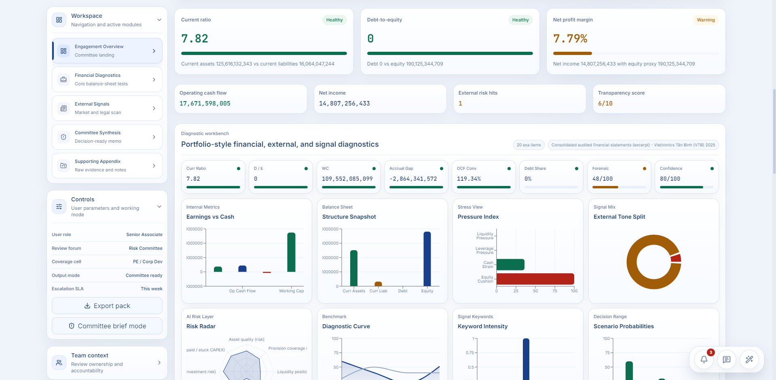776x380 pixels.
Task: Click the External Tone Split title
Action: pyautogui.click(x=620, y=217)
